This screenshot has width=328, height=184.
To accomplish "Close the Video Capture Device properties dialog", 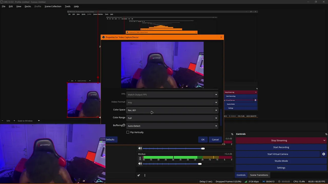I will click(x=221, y=37).
